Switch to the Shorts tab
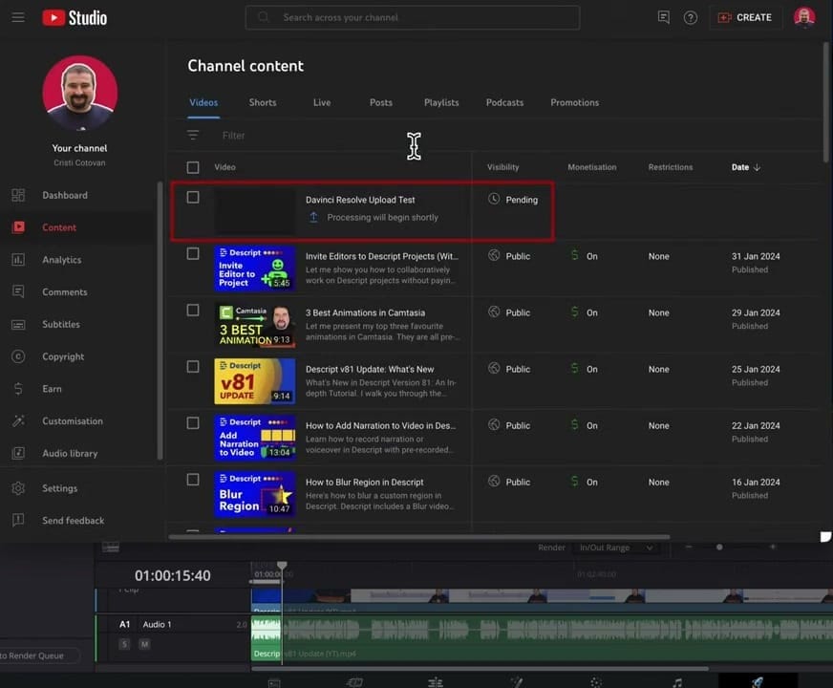The width and height of the screenshot is (833, 688). tap(262, 102)
